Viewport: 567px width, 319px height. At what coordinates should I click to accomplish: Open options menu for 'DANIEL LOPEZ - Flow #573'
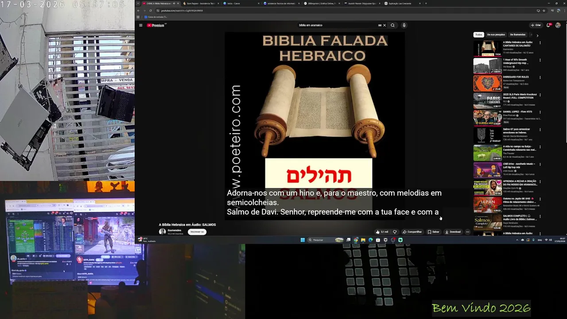(x=540, y=112)
